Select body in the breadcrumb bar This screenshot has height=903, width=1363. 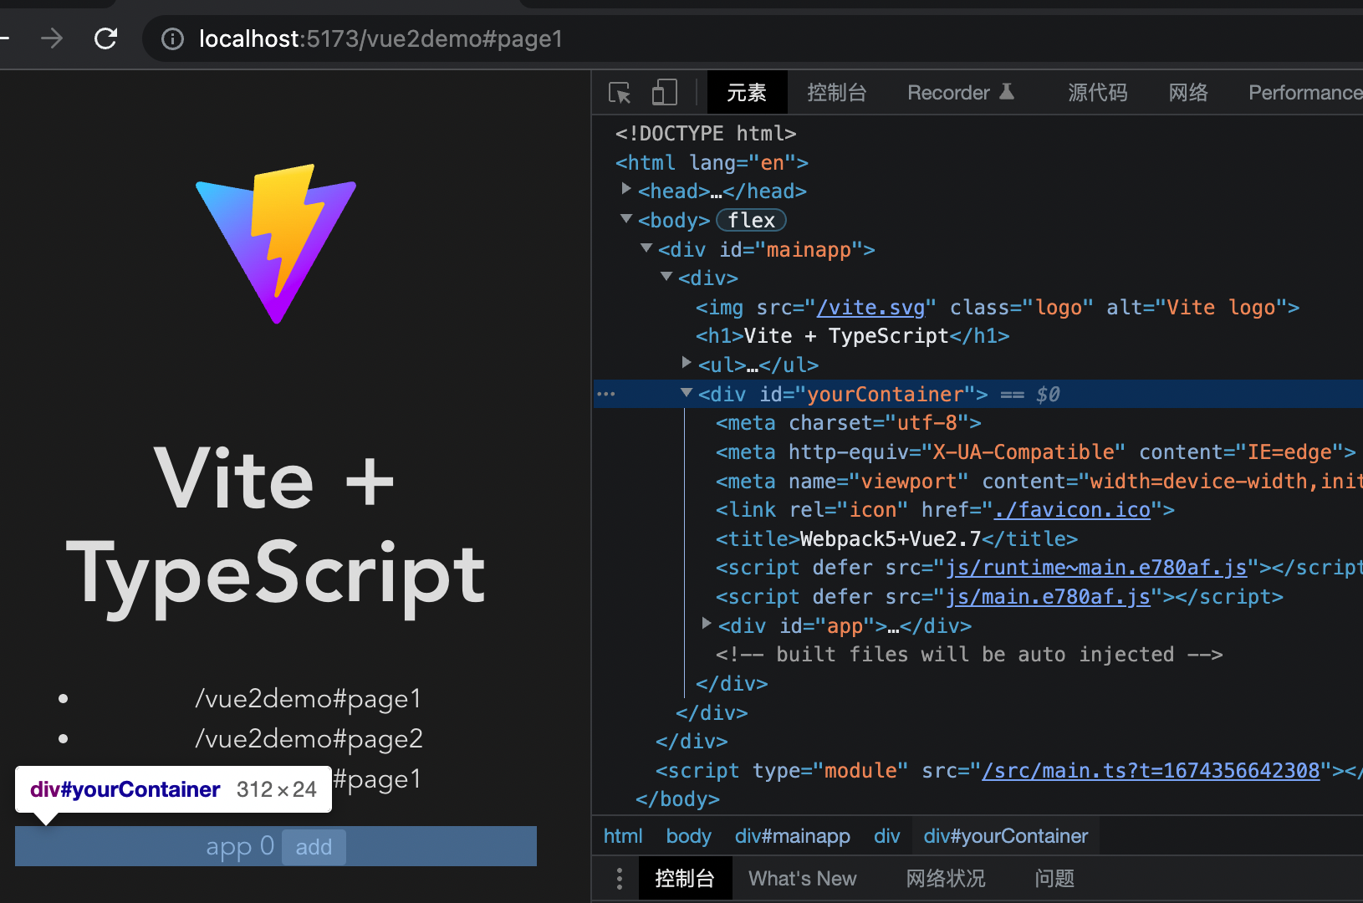tap(688, 836)
